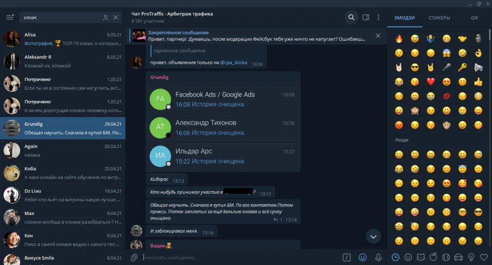This screenshot has width=492, height=265.
Task: Open the hamburger main menu
Action: [10, 17]
